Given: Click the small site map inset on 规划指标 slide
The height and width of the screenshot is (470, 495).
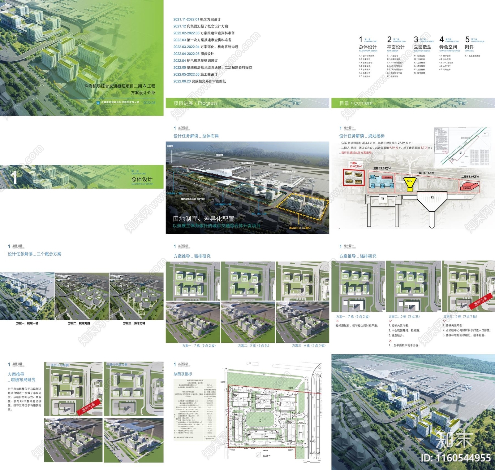Looking at the screenshot, I should click(x=463, y=147).
